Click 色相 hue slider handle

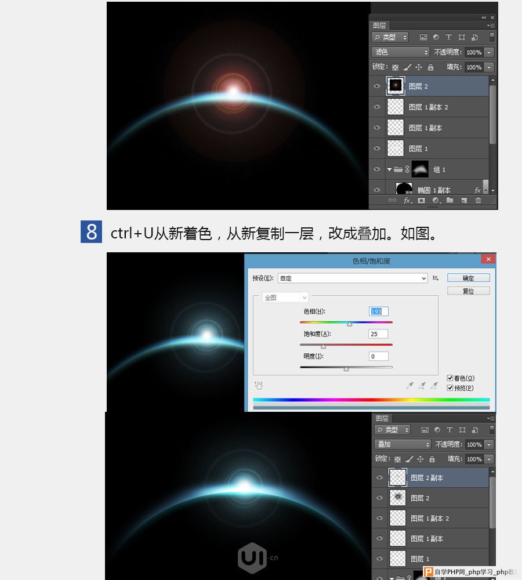tap(349, 324)
